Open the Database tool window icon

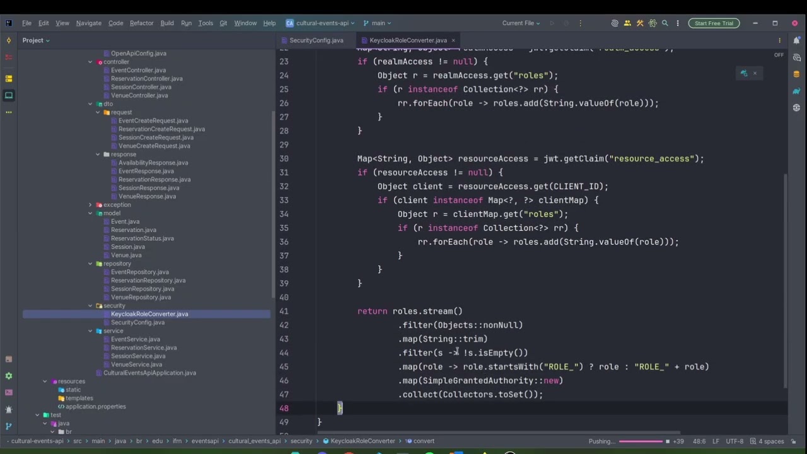pyautogui.click(x=797, y=74)
